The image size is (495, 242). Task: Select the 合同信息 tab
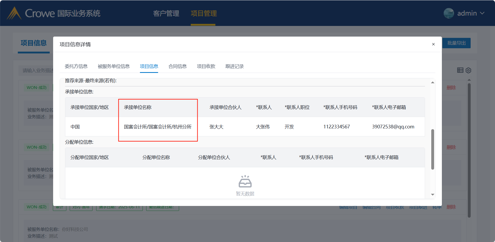(178, 66)
